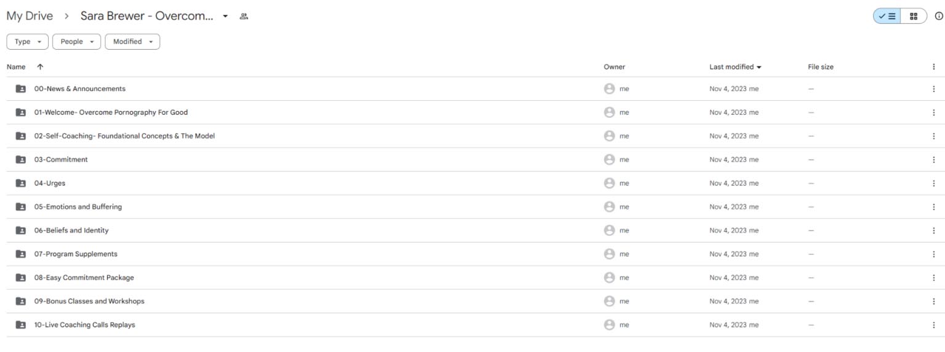The width and height of the screenshot is (945, 352).
Task: Click the column options menu in header
Action: pyautogui.click(x=933, y=67)
